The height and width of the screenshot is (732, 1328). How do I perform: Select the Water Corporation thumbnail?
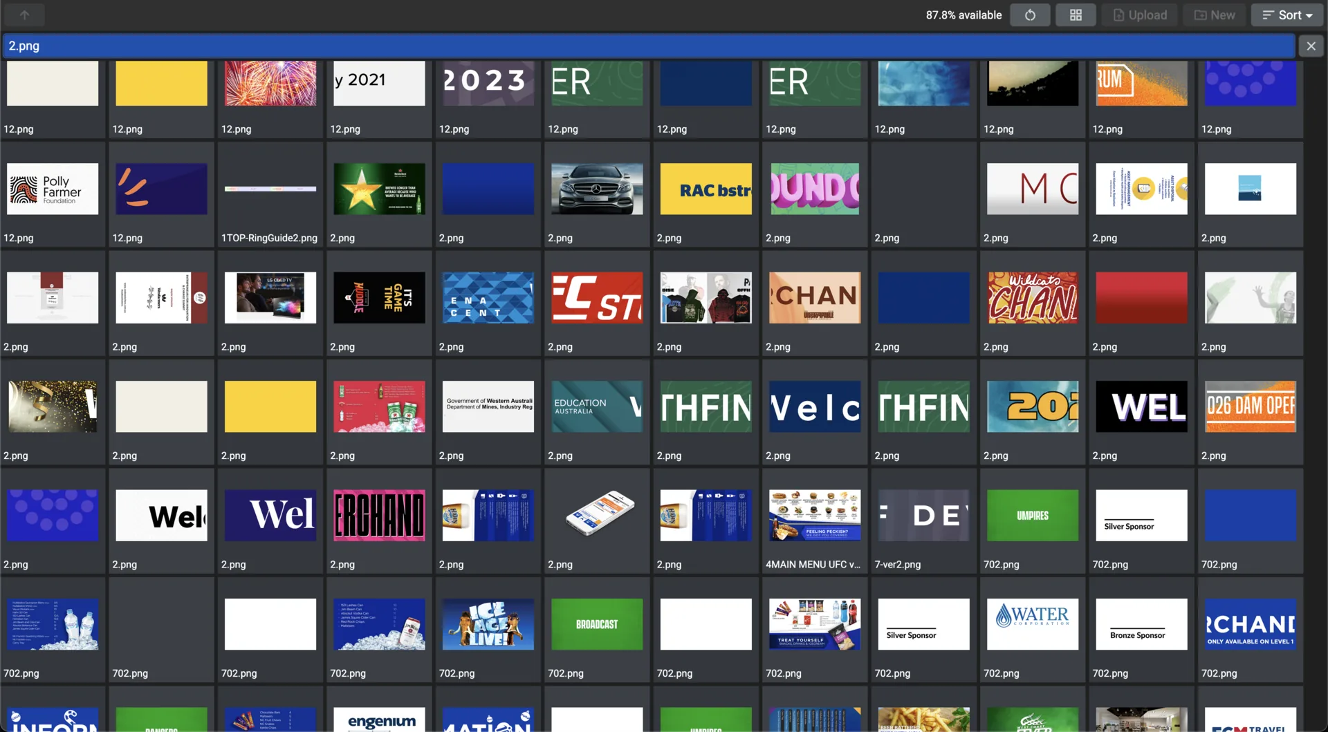click(x=1033, y=624)
